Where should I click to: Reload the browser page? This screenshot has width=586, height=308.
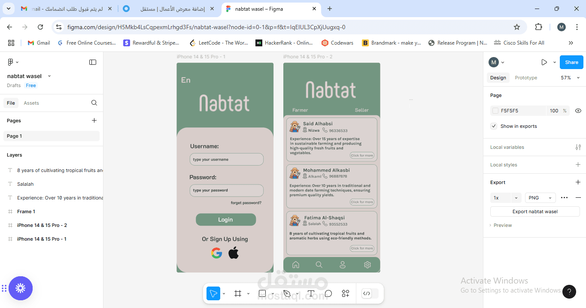tap(40, 27)
